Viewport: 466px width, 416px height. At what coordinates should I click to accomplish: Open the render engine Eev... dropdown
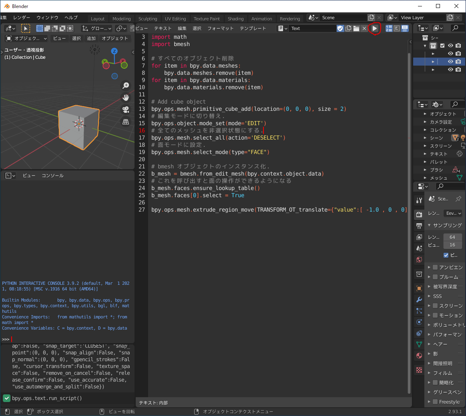(x=453, y=213)
